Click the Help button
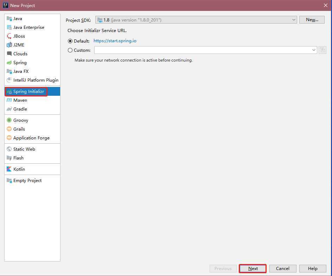 pos(313,269)
